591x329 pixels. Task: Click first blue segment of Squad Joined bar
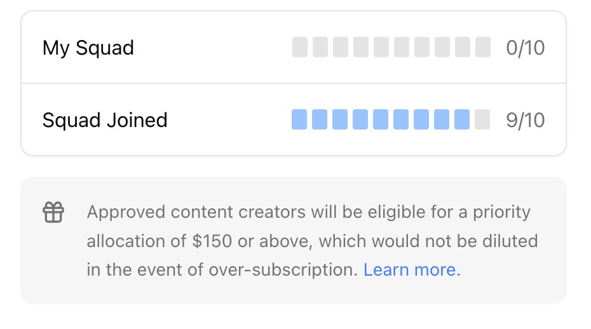(299, 119)
